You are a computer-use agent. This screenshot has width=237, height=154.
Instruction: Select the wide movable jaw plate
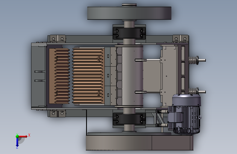pyautogui.click(x=88, y=76)
